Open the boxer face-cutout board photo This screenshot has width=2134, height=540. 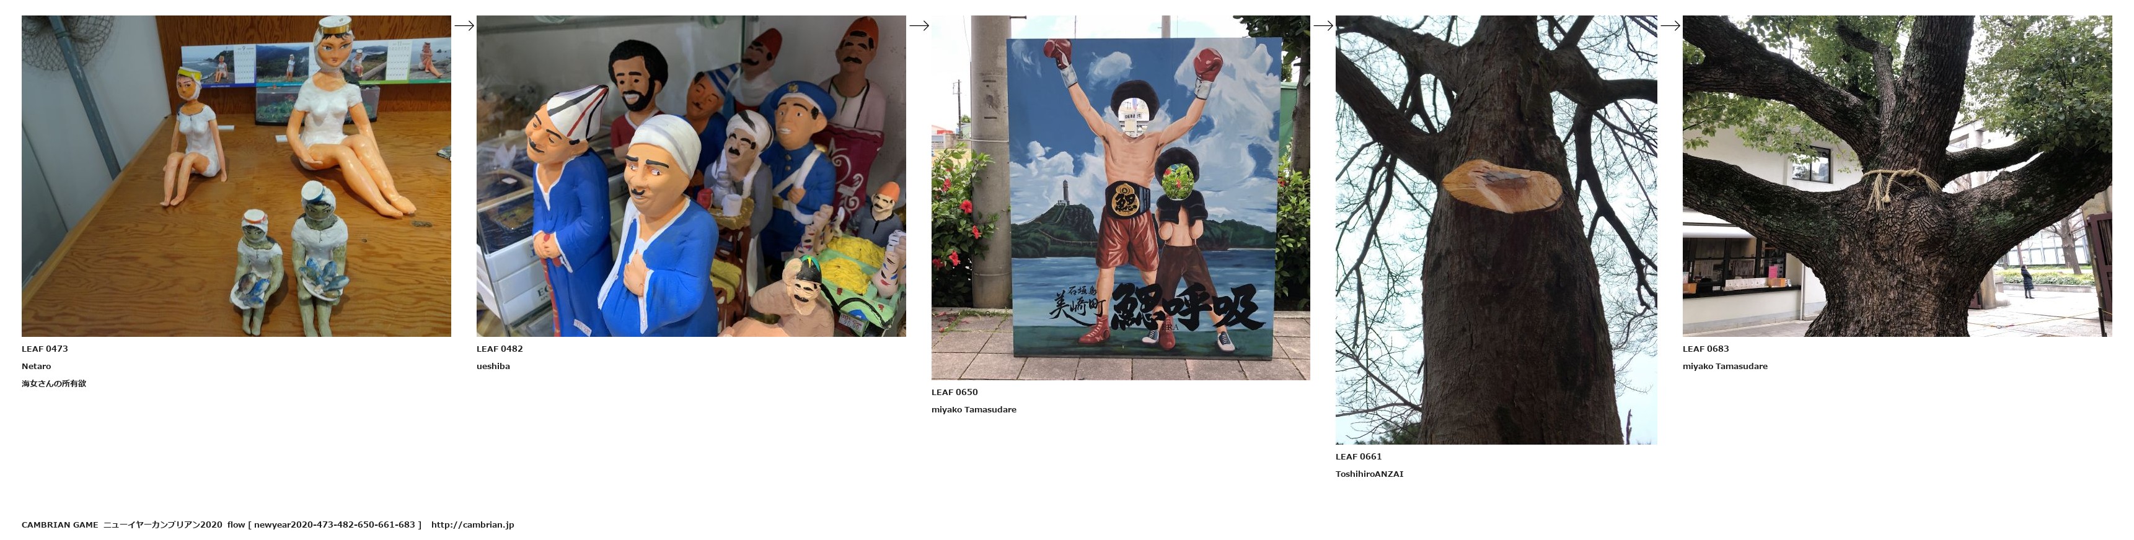[1120, 197]
